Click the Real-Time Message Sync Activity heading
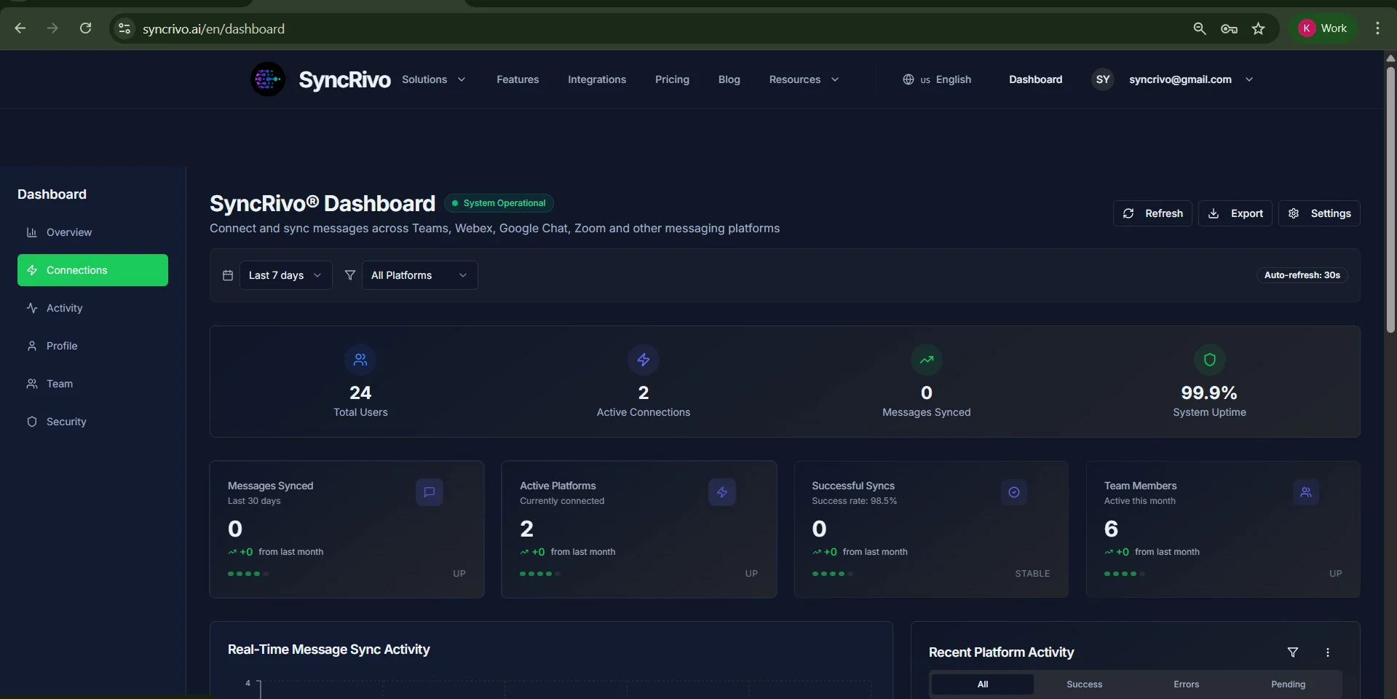1397x699 pixels. 328,649
